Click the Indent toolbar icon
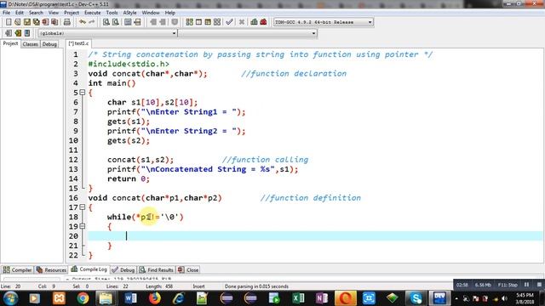Screen dimensions: 545x306 163,22
